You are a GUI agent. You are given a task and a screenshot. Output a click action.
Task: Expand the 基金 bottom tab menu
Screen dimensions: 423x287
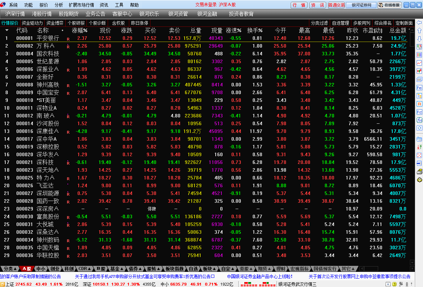pos(117,269)
